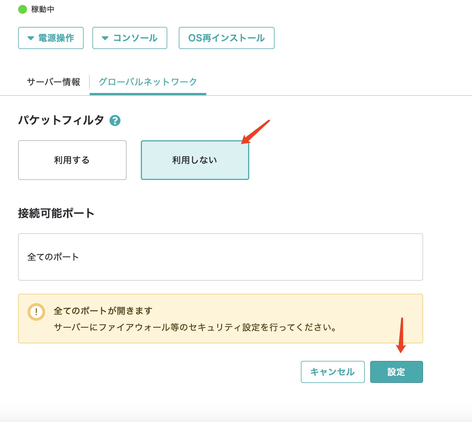Click the キャンセル button
This screenshot has width=472, height=422.
click(333, 372)
